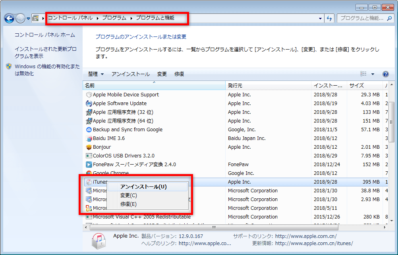
Task: Click アンインストール in the toolbar
Action: pos(130,74)
